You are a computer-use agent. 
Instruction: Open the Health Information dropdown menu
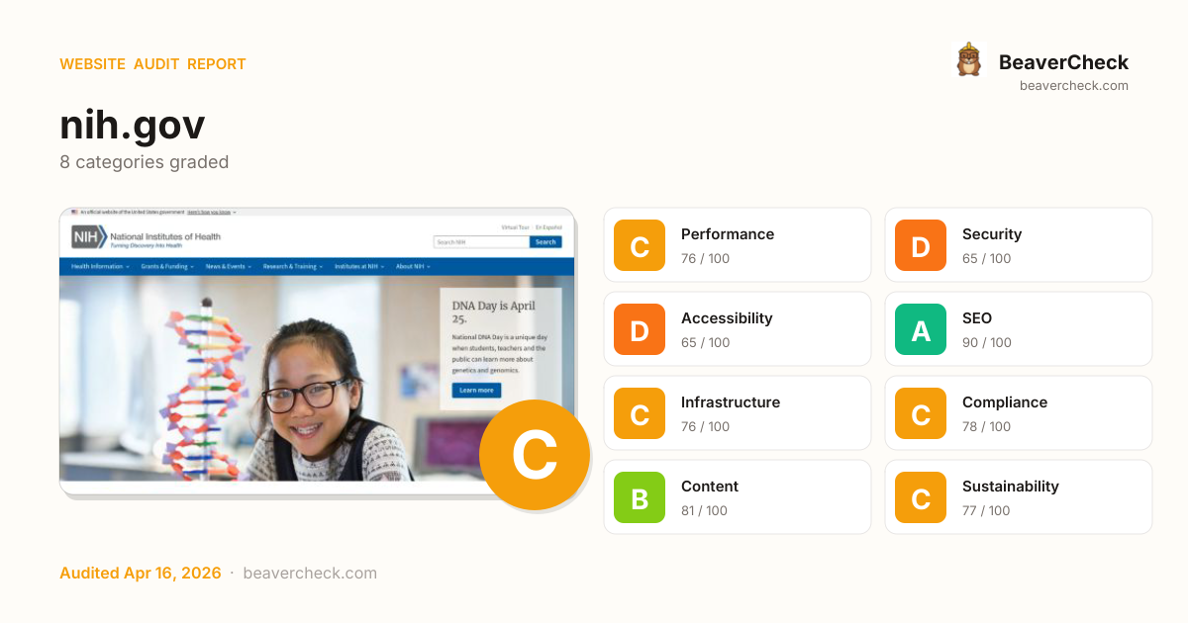pyautogui.click(x=100, y=266)
